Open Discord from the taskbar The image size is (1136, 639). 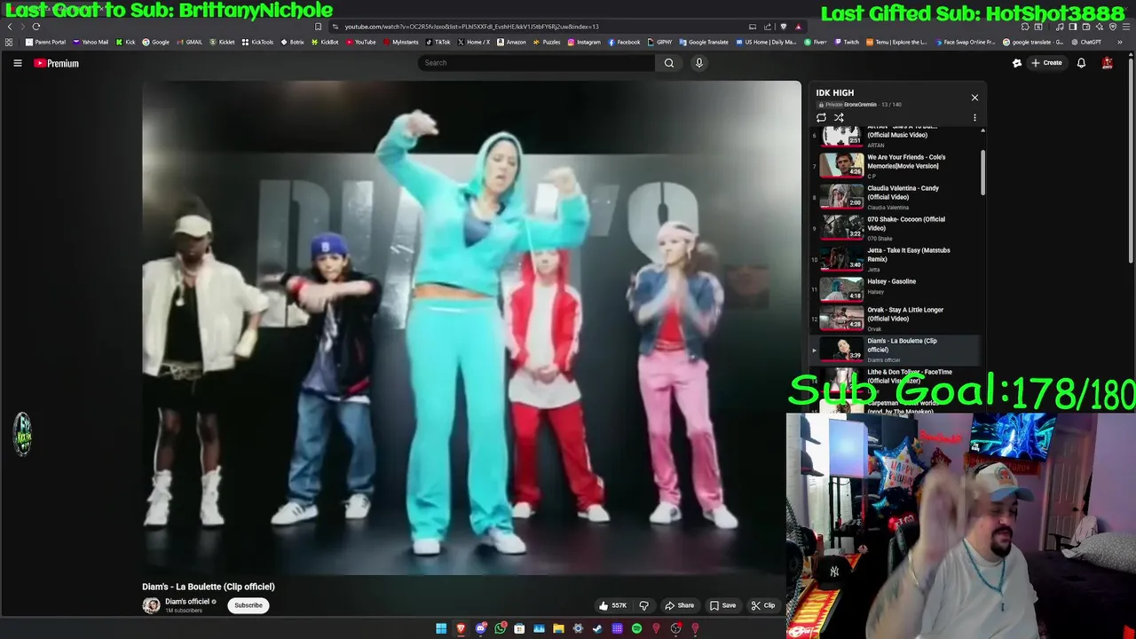pyautogui.click(x=480, y=628)
